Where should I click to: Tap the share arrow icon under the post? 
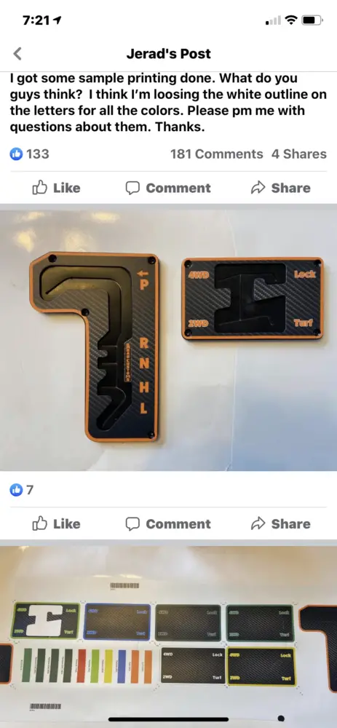[x=257, y=188]
